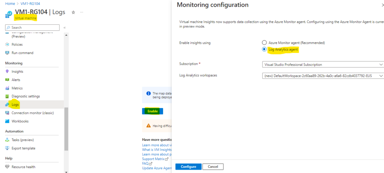Click the sidebar scrollbar up arrow
This screenshot has height=173, width=384.
point(66,35)
